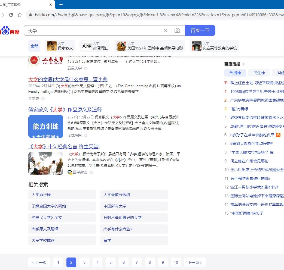Select the 全部 filter tab
The image size is (284, 270).
pos(34,46)
